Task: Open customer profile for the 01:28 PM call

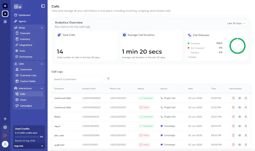Action: pyautogui.click(x=246, y=107)
